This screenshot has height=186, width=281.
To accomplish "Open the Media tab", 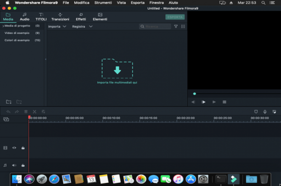I will [8, 17].
